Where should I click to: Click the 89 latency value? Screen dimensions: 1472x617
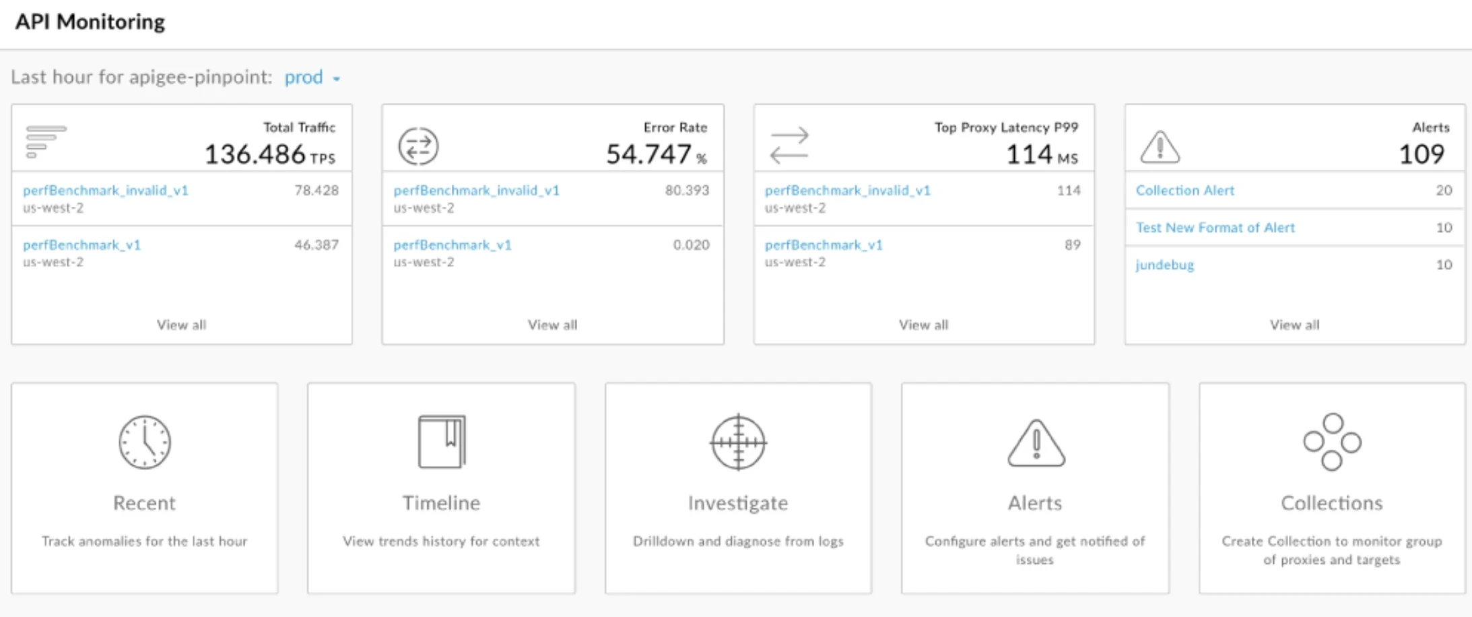pos(1073,245)
